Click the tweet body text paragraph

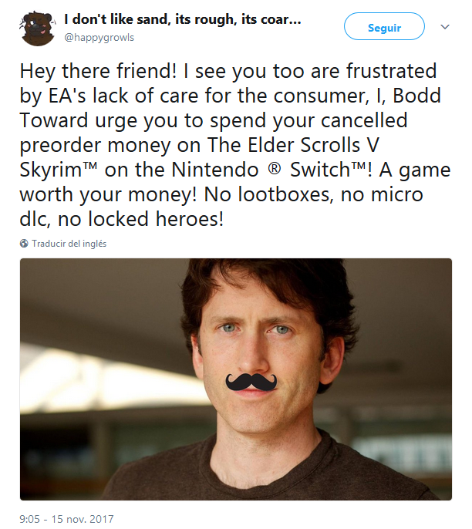pos(235,145)
